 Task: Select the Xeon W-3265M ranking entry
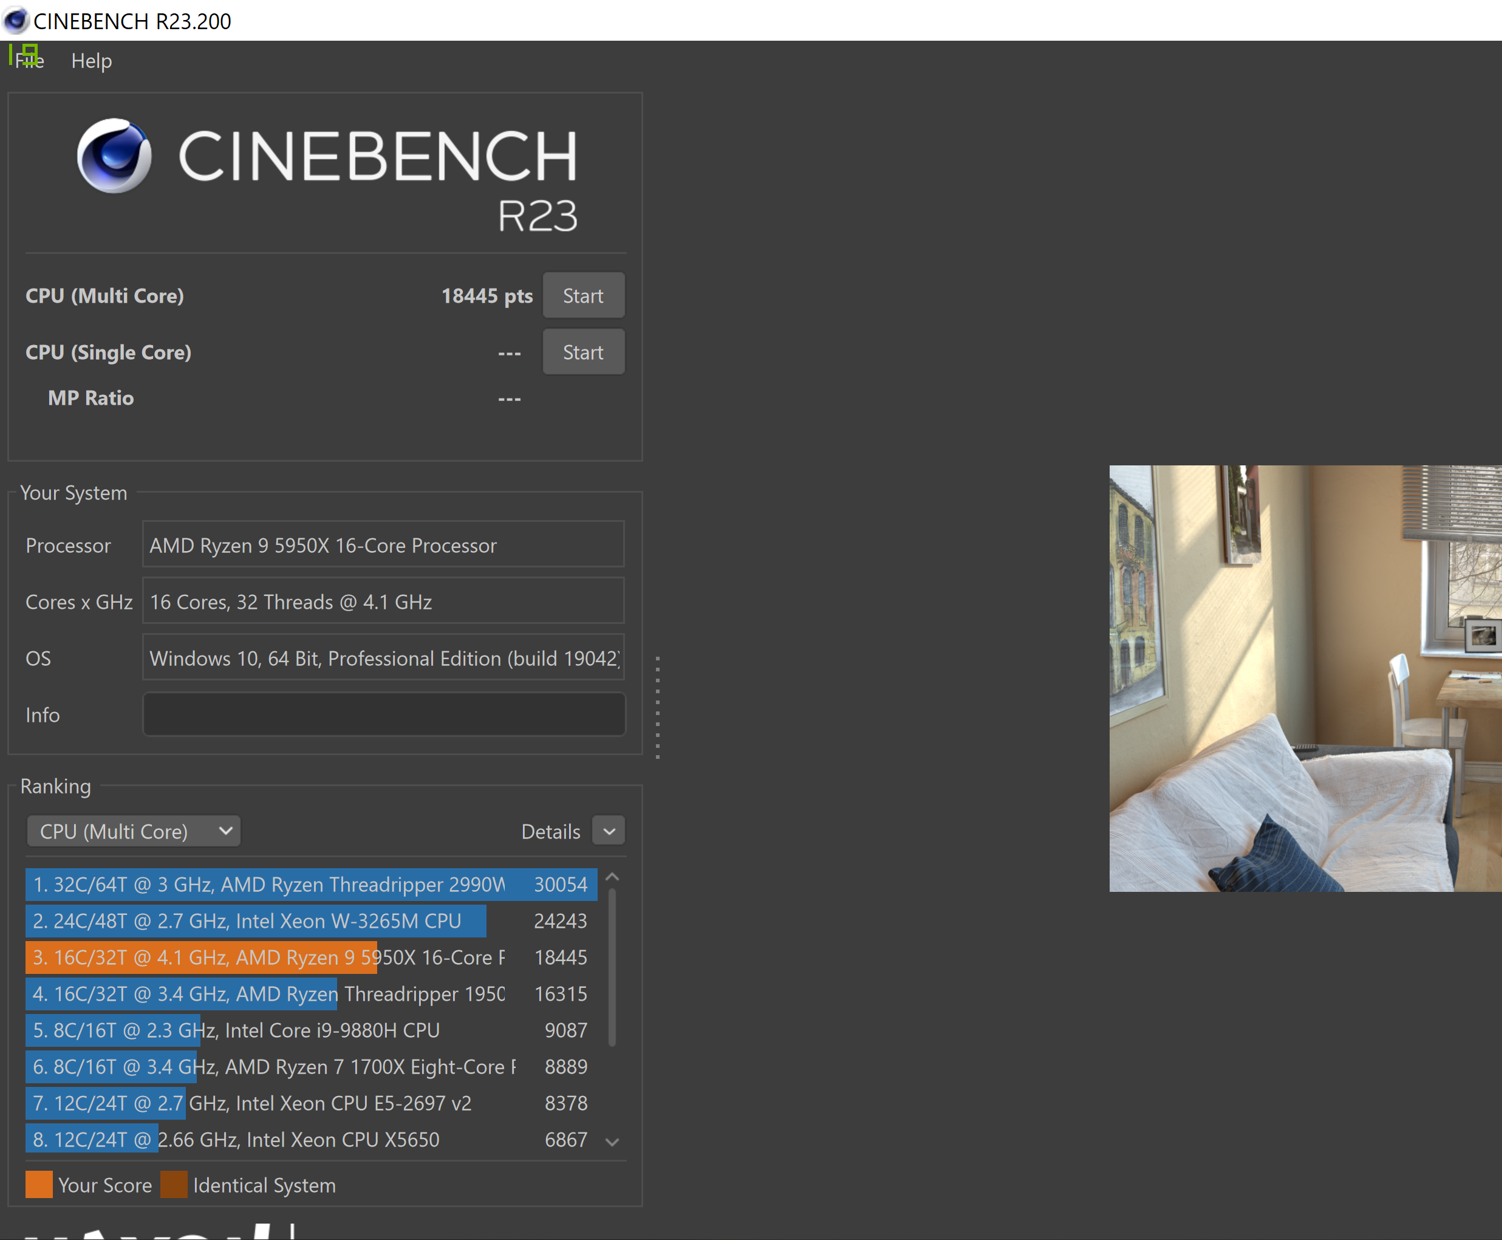tap(285, 920)
